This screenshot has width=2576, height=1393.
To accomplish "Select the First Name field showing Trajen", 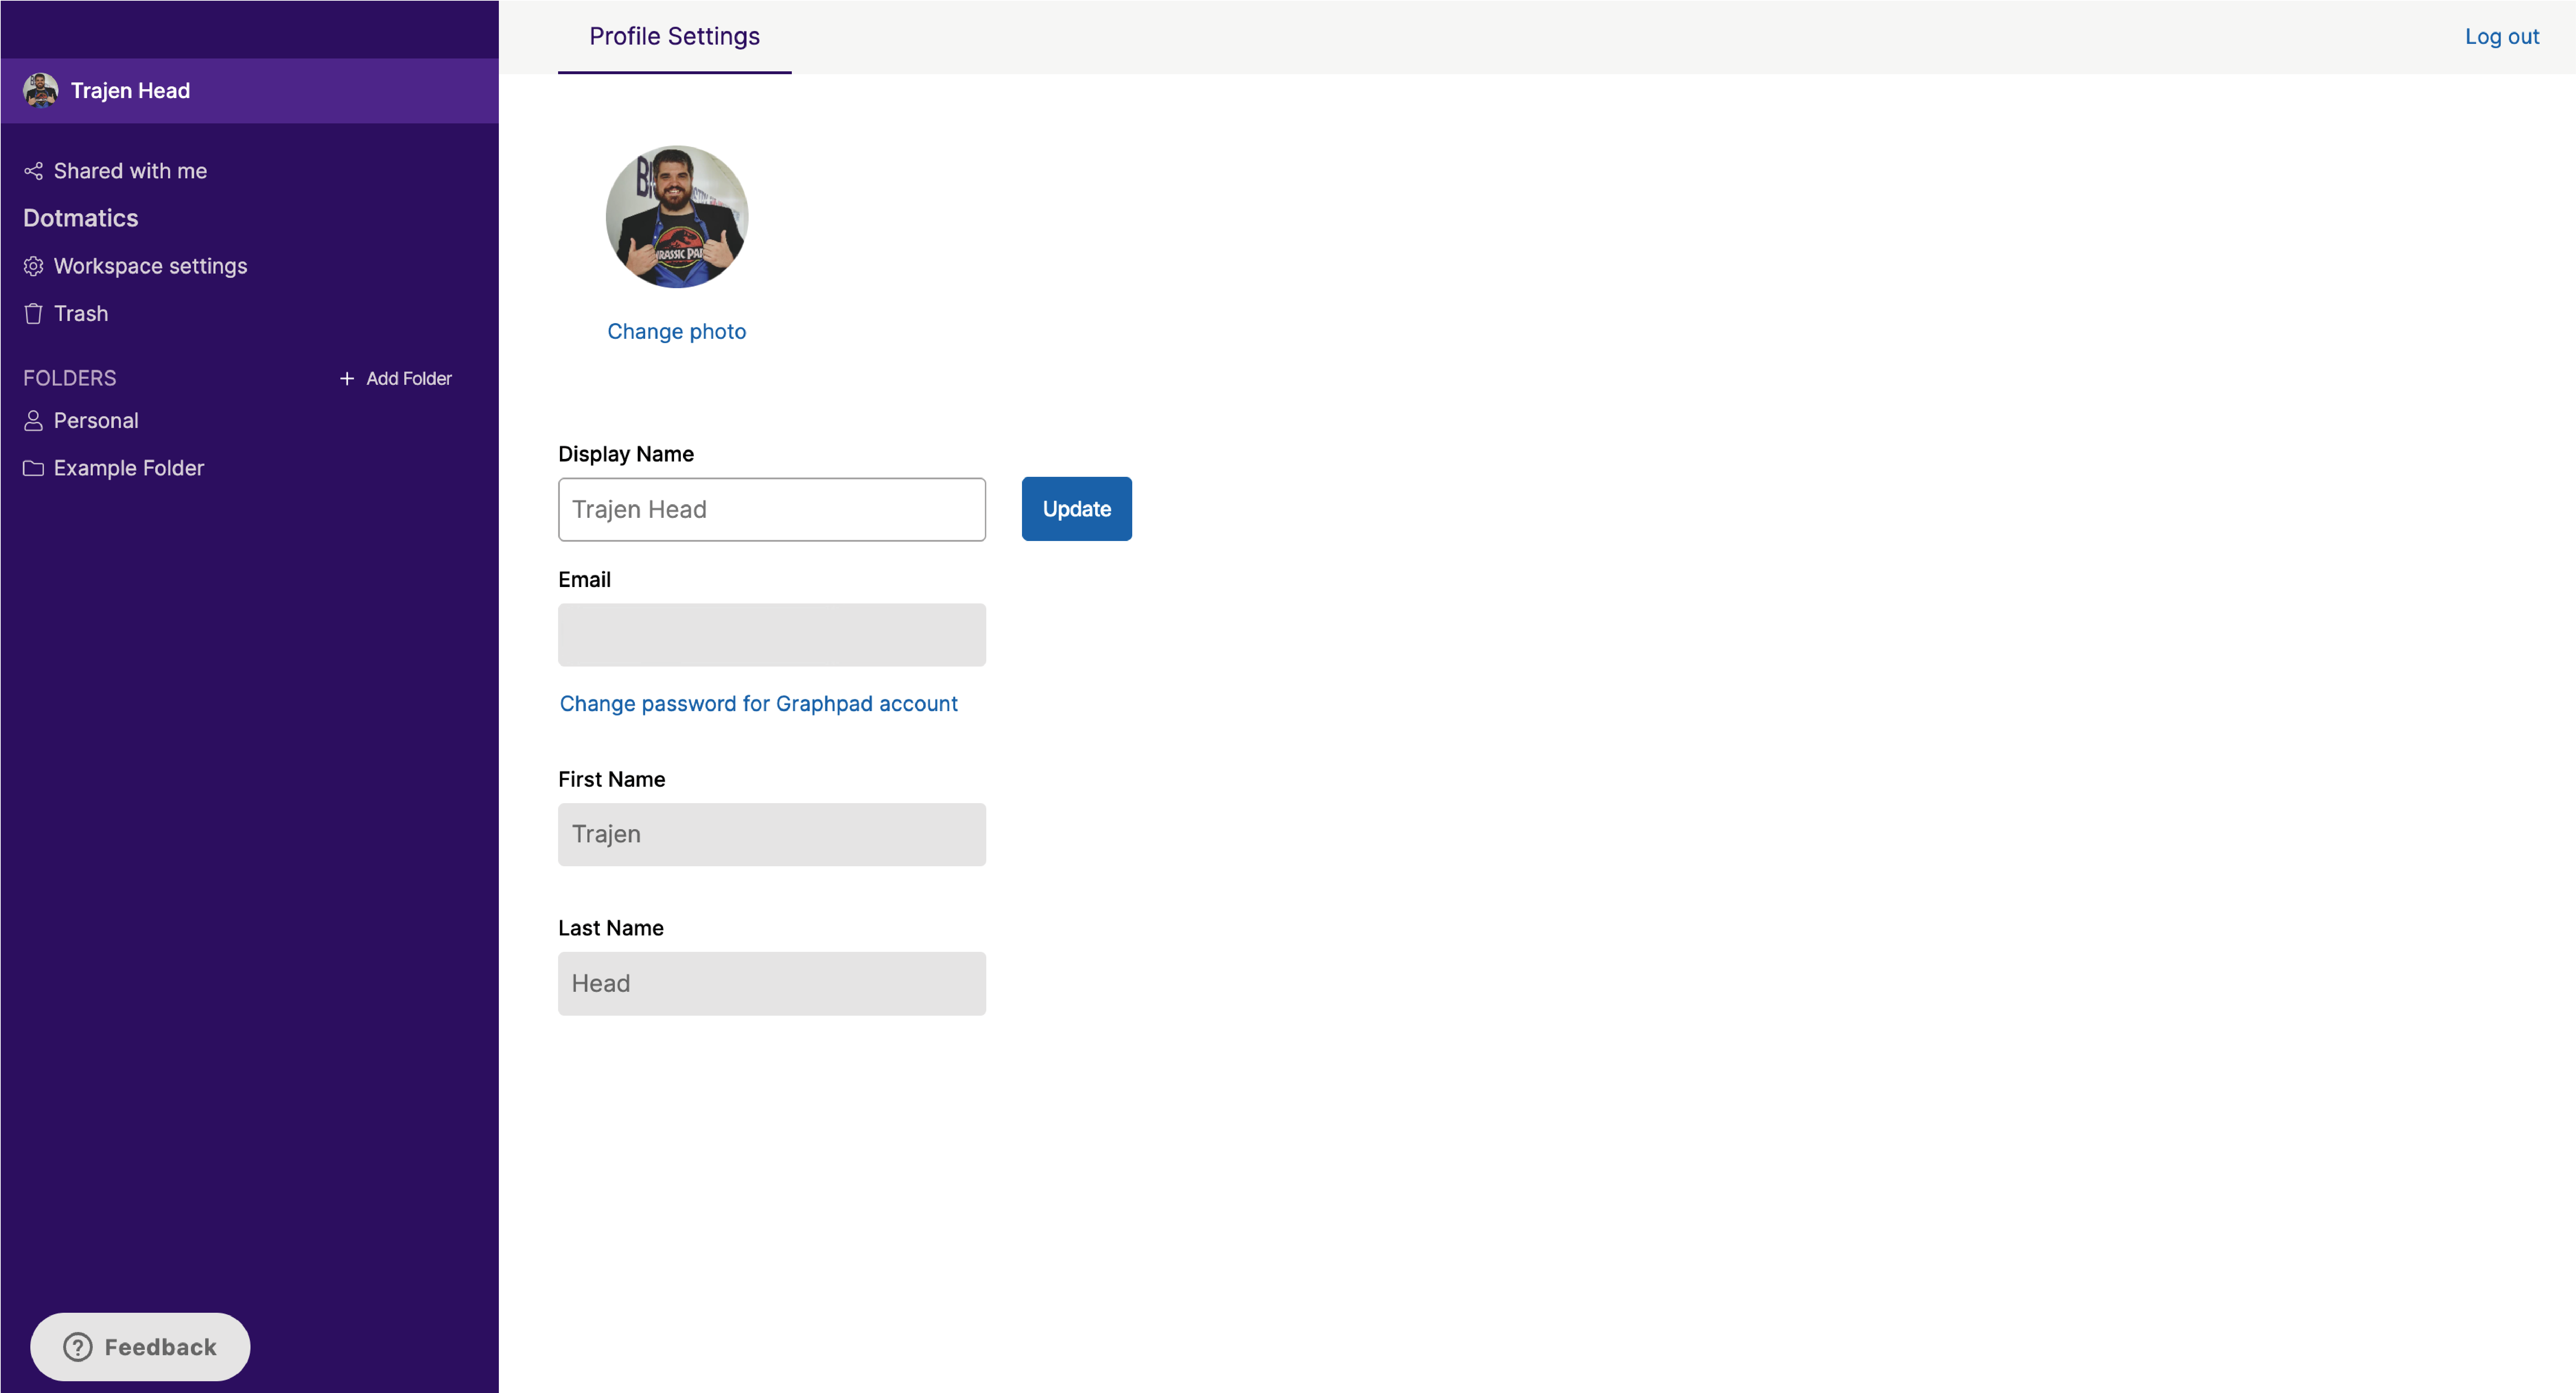I will pyautogui.click(x=771, y=833).
